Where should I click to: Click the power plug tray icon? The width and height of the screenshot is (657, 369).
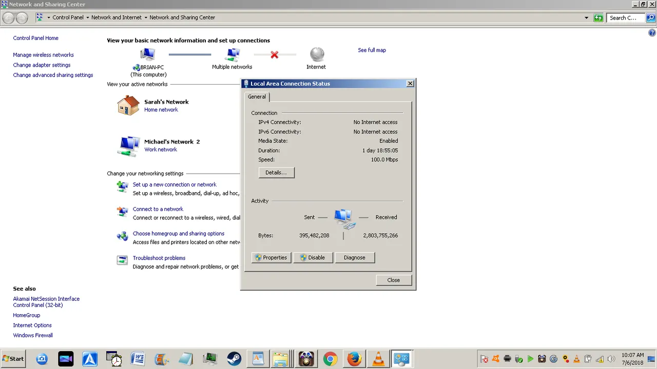[588, 359]
